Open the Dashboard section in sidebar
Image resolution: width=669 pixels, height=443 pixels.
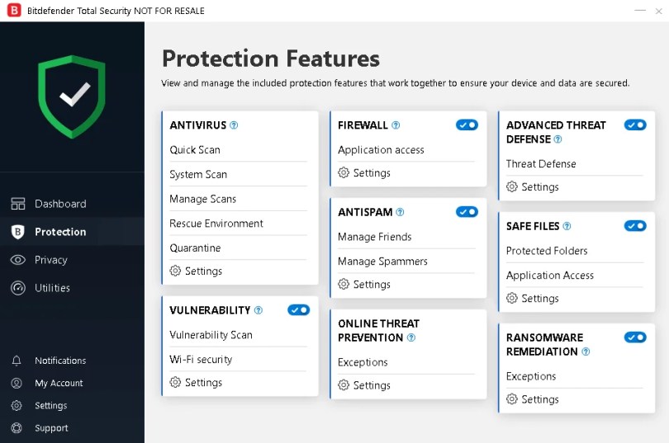(x=59, y=204)
